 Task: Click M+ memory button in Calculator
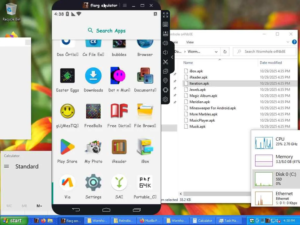tap(39, 206)
